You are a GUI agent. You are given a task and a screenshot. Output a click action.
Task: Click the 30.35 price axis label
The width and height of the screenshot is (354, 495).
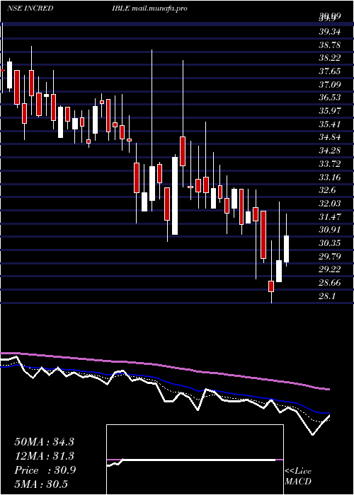330,243
